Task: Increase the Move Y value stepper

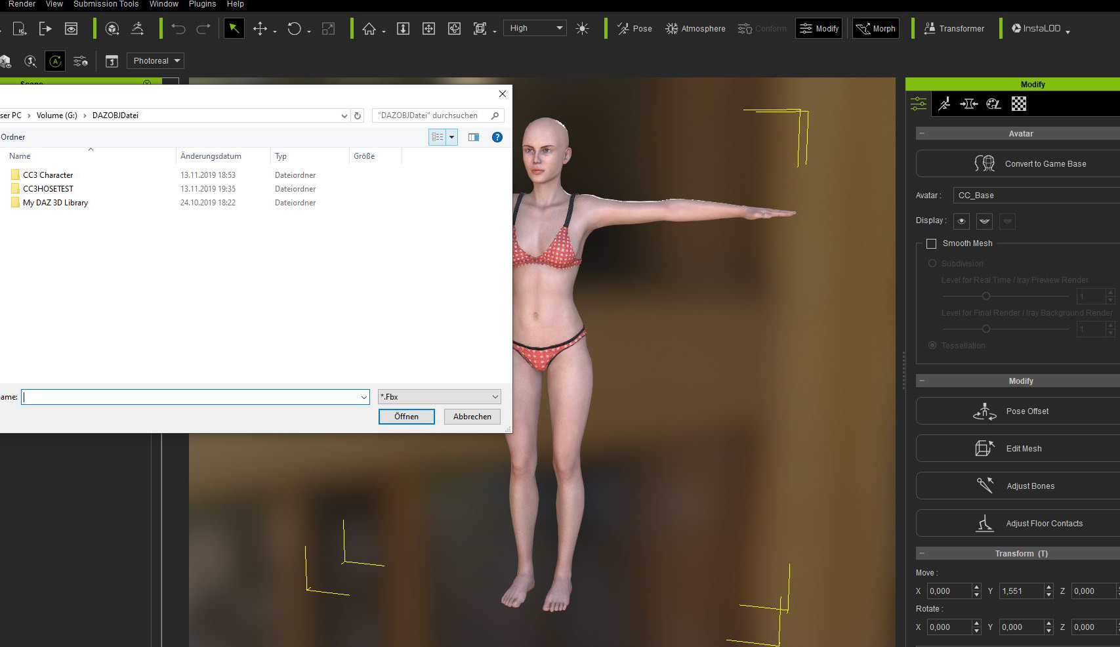Action: point(1048,587)
